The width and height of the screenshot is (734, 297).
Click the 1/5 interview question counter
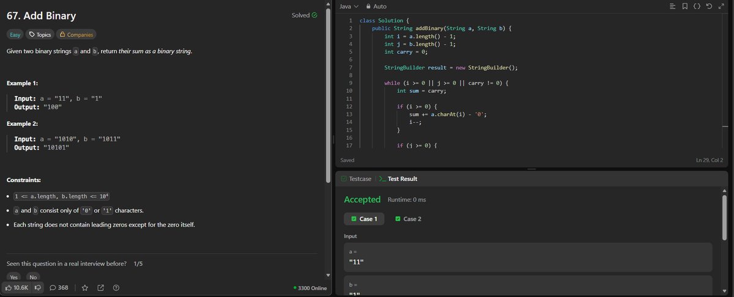(138, 263)
